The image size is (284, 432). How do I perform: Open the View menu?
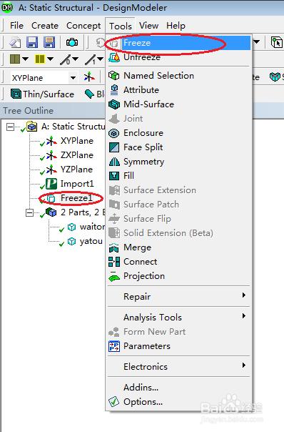(x=148, y=26)
